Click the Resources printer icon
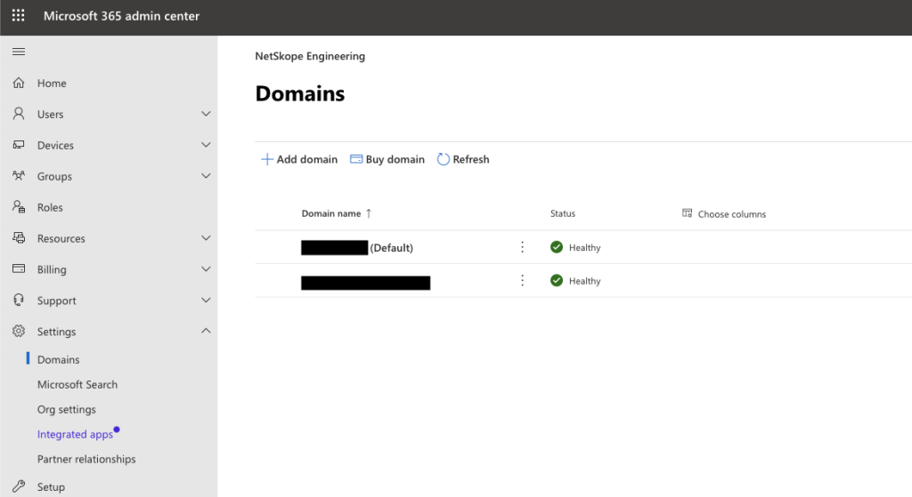The width and height of the screenshot is (912, 497). click(x=19, y=237)
